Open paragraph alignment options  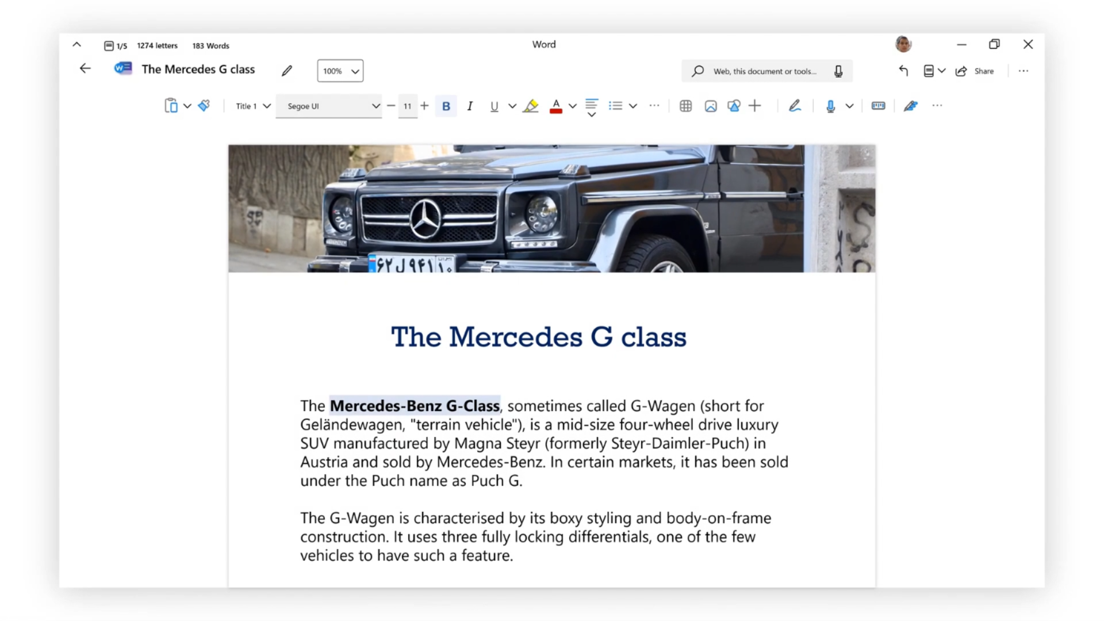[x=592, y=108]
